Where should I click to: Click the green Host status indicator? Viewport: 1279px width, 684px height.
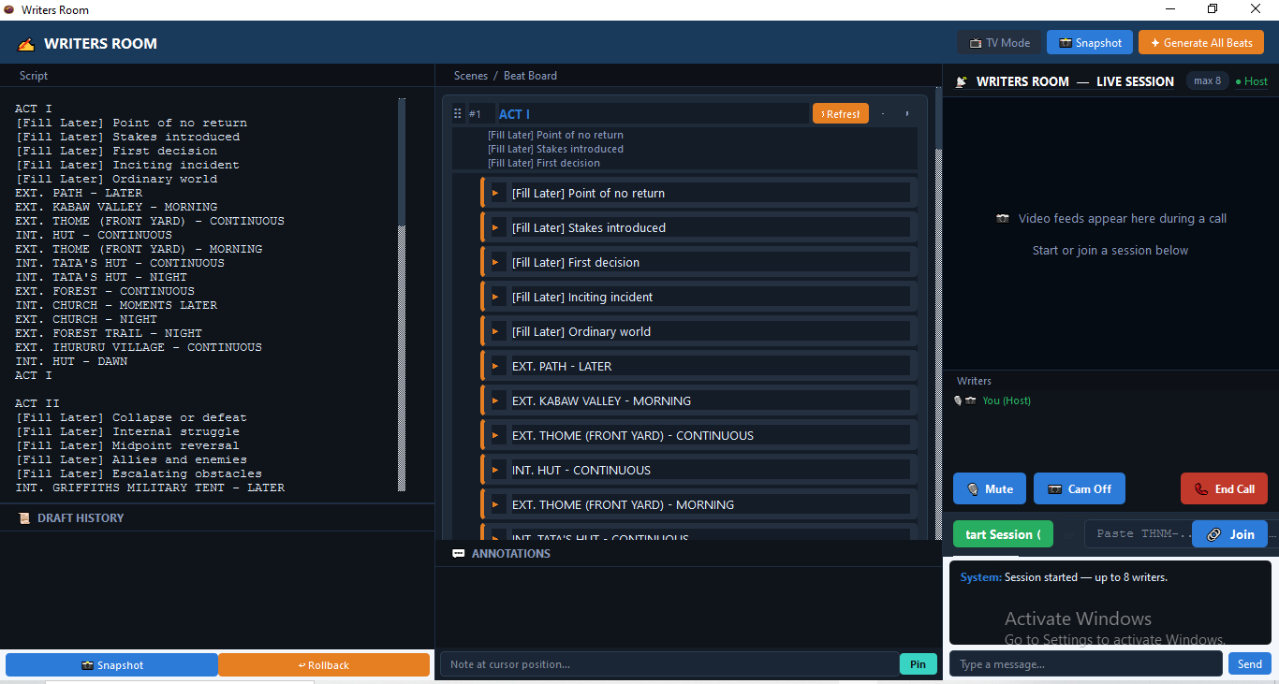tap(1251, 81)
